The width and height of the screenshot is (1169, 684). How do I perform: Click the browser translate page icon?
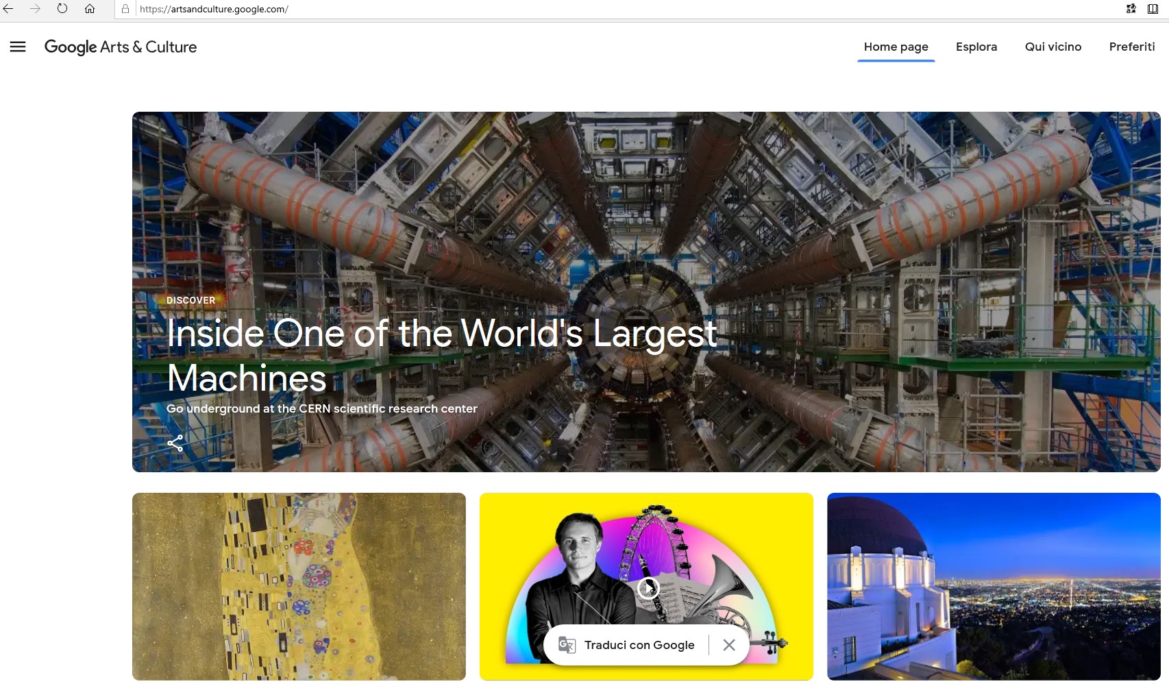pos(1131,9)
